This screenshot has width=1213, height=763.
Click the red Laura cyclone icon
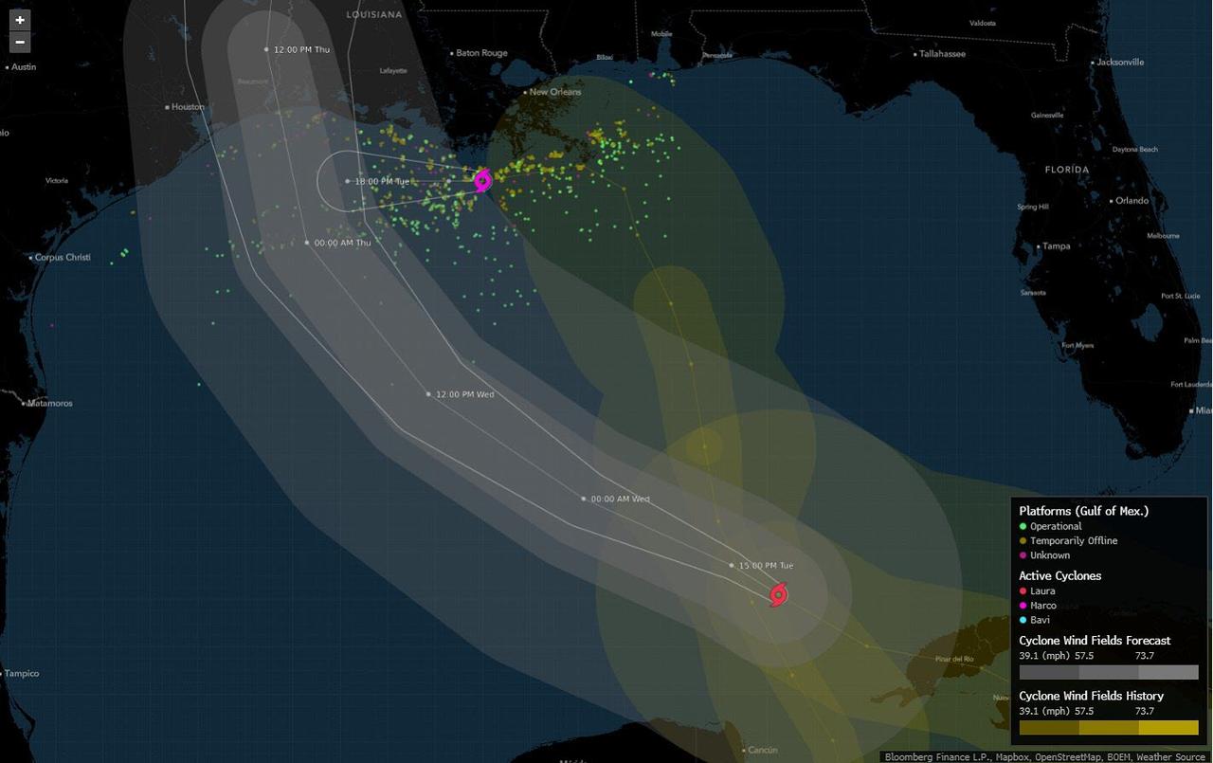[x=778, y=594]
